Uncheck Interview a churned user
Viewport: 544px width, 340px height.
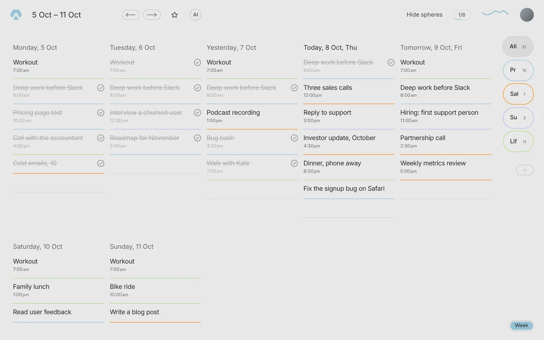click(x=198, y=113)
